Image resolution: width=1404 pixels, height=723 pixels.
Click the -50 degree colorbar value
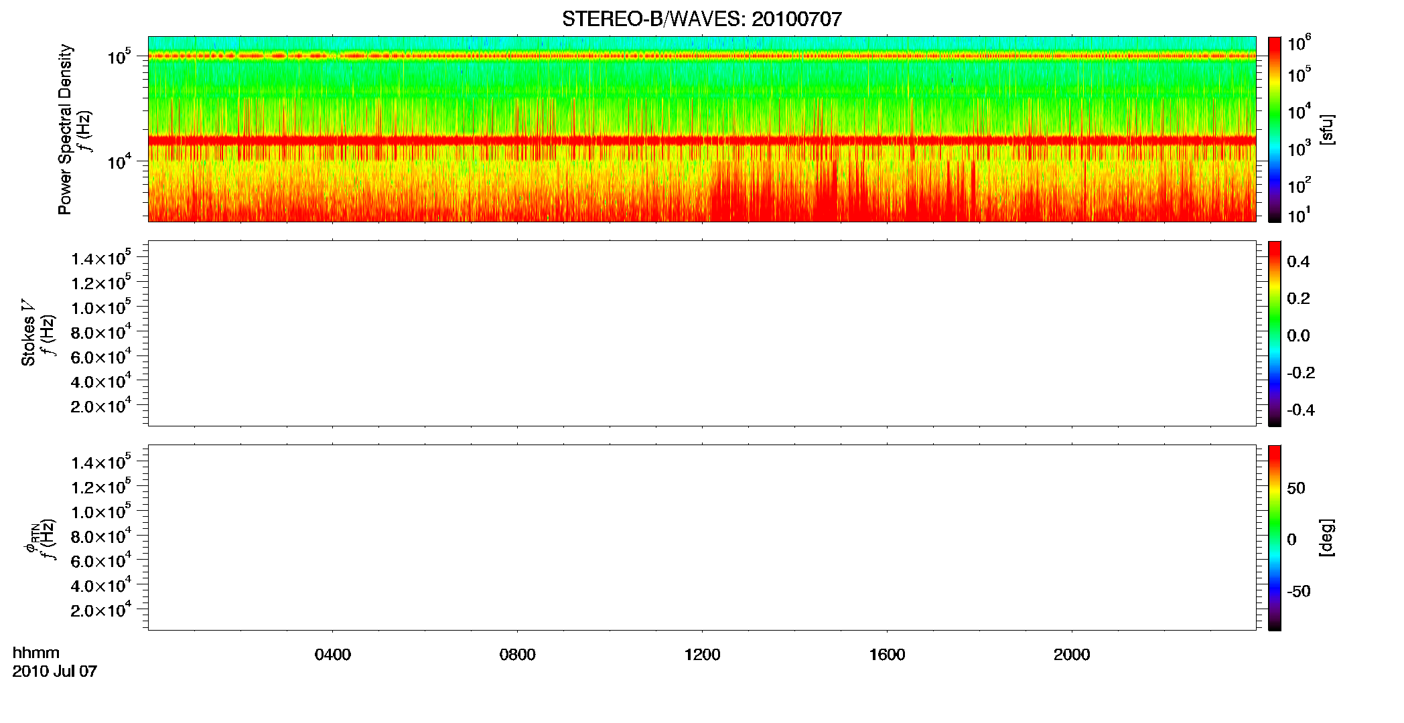[x=1299, y=591]
